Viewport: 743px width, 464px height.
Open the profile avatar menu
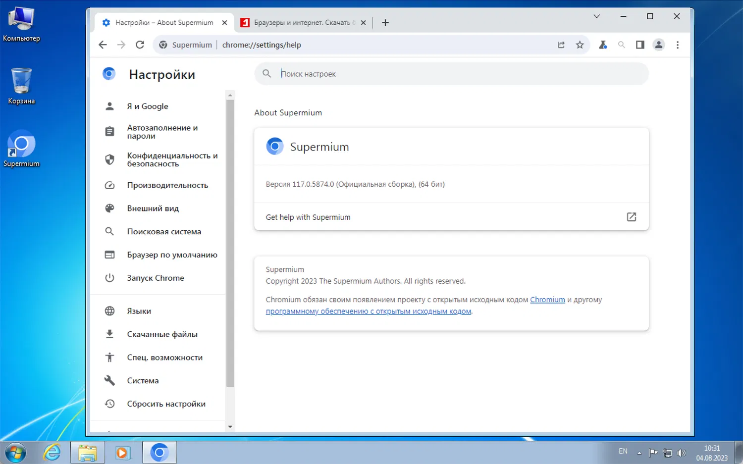coord(659,45)
